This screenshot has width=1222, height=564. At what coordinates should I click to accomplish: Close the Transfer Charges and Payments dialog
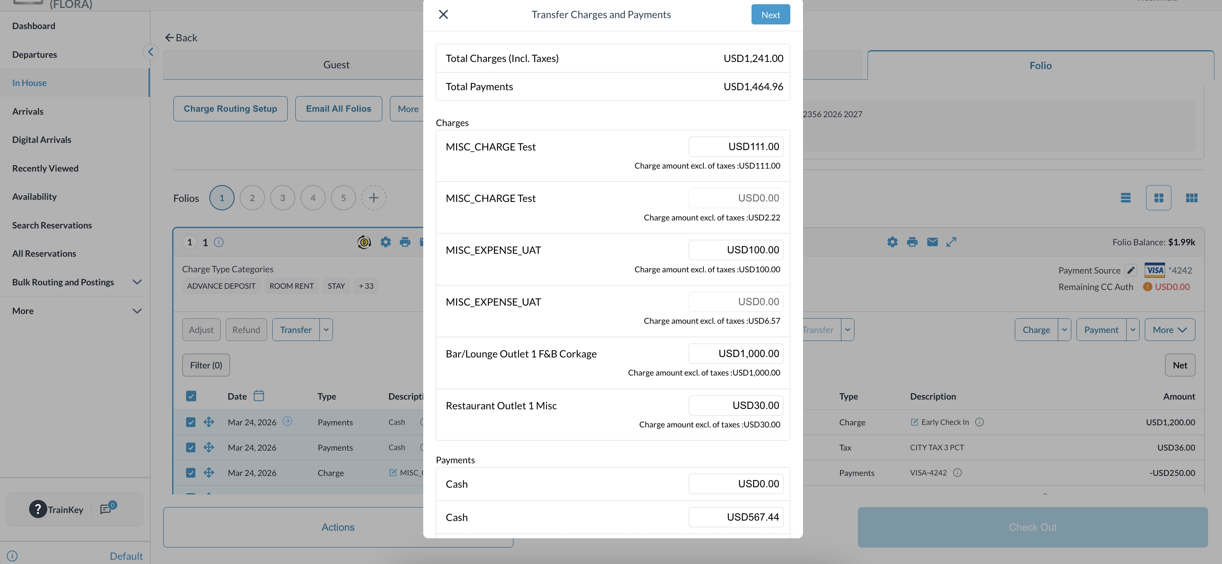click(443, 14)
